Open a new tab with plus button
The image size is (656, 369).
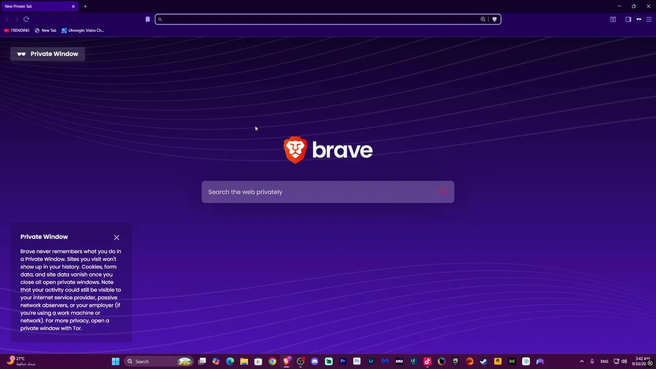tap(85, 6)
